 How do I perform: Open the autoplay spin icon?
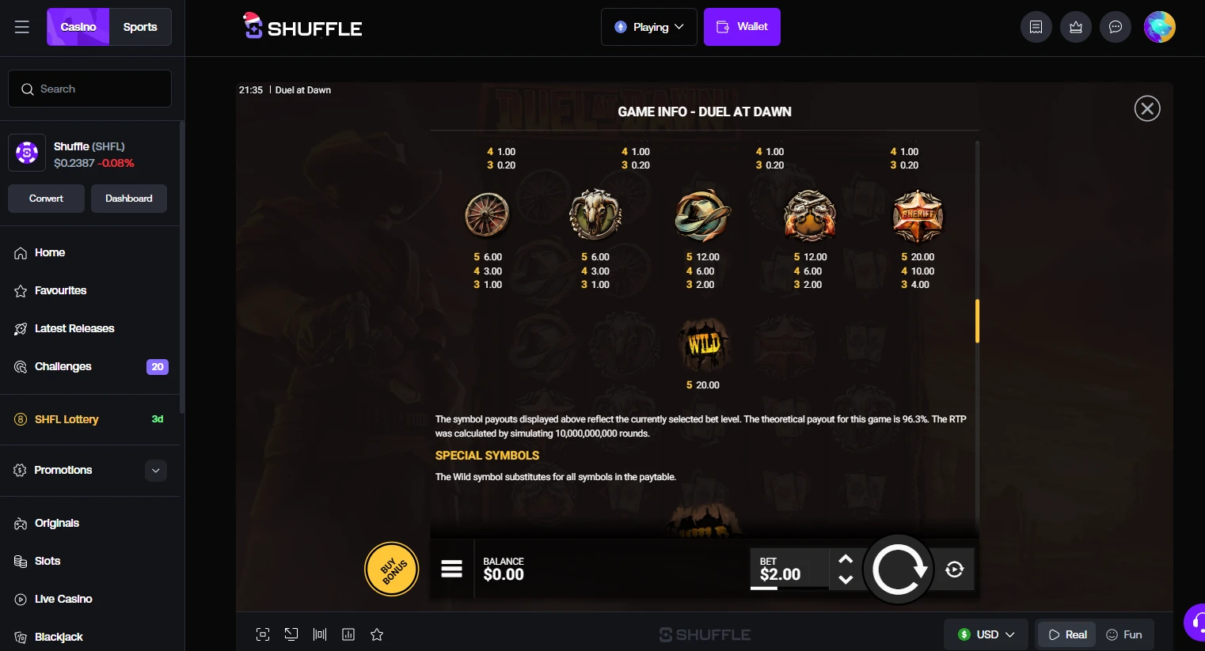[954, 570]
